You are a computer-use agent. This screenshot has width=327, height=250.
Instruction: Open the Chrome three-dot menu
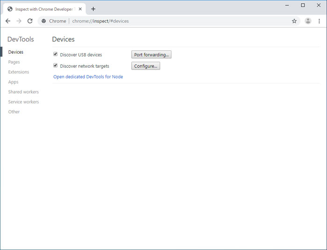point(319,21)
